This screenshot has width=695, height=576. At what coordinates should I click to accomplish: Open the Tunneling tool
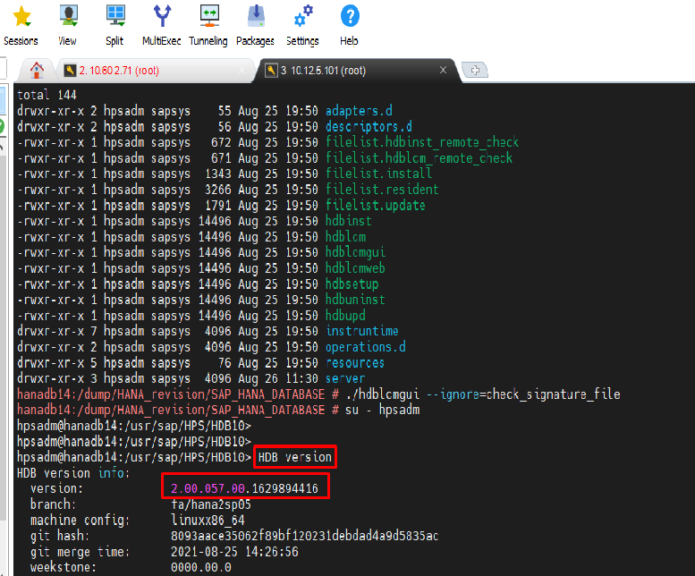point(208,24)
